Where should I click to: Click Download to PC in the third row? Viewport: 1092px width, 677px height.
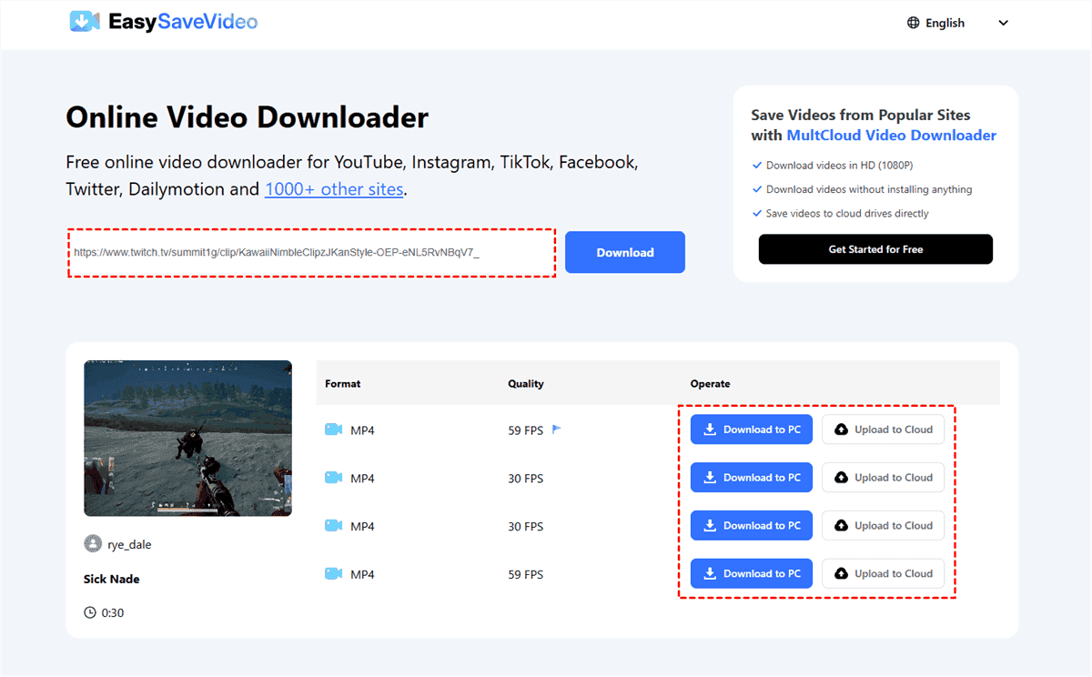pyautogui.click(x=752, y=526)
